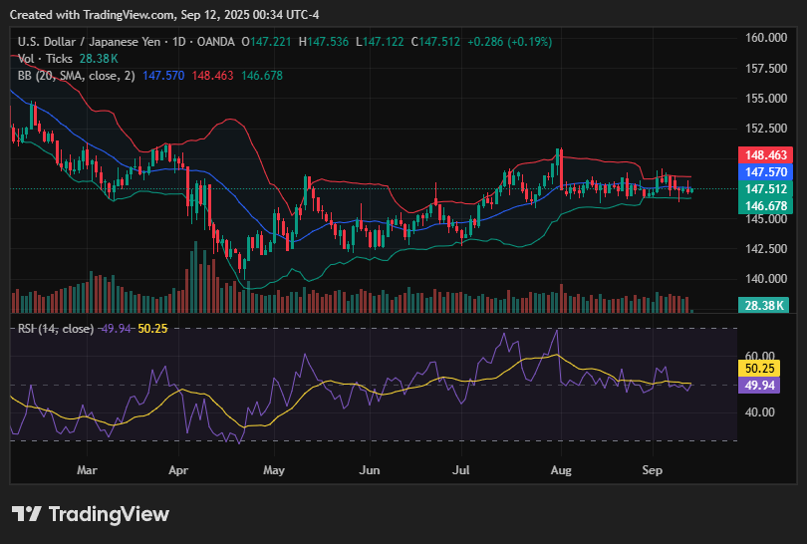
Task: Click the 28.38K volume tag on axis
Action: point(764,305)
